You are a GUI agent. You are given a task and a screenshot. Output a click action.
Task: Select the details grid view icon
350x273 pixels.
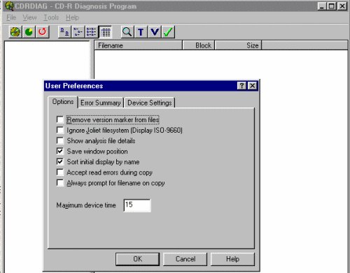tap(105, 31)
